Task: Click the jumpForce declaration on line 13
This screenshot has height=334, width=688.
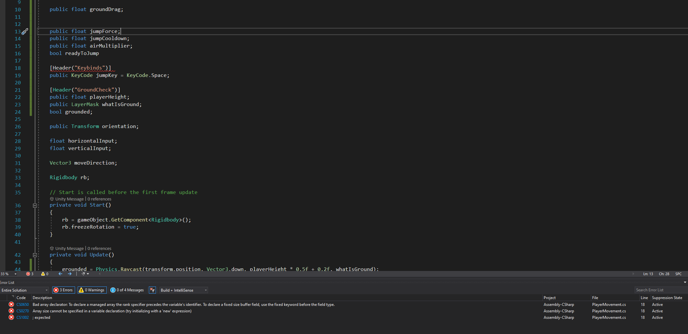Action: pyautogui.click(x=85, y=31)
